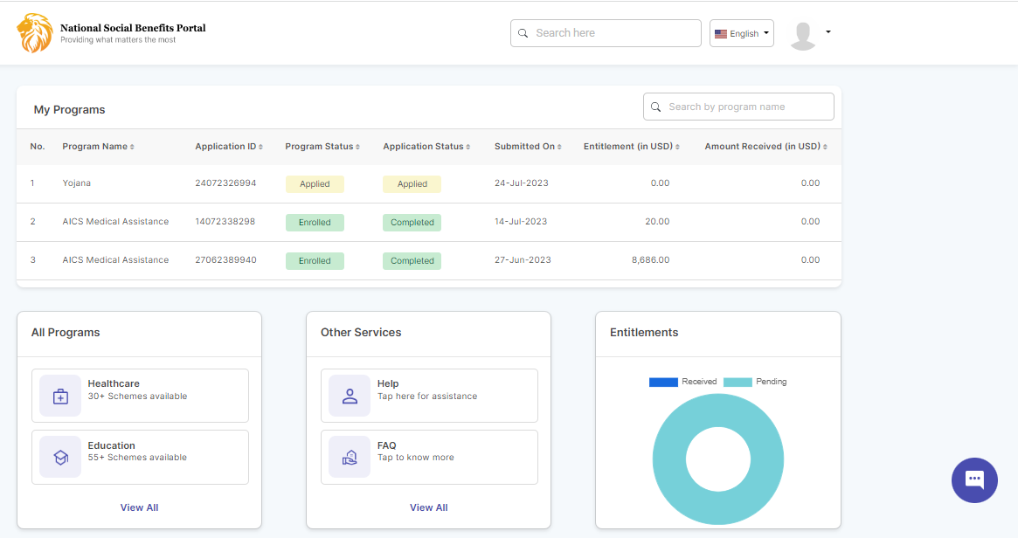This screenshot has height=538, width=1018.
Task: Click the Healthcare medical kit icon
Action: pyautogui.click(x=60, y=396)
